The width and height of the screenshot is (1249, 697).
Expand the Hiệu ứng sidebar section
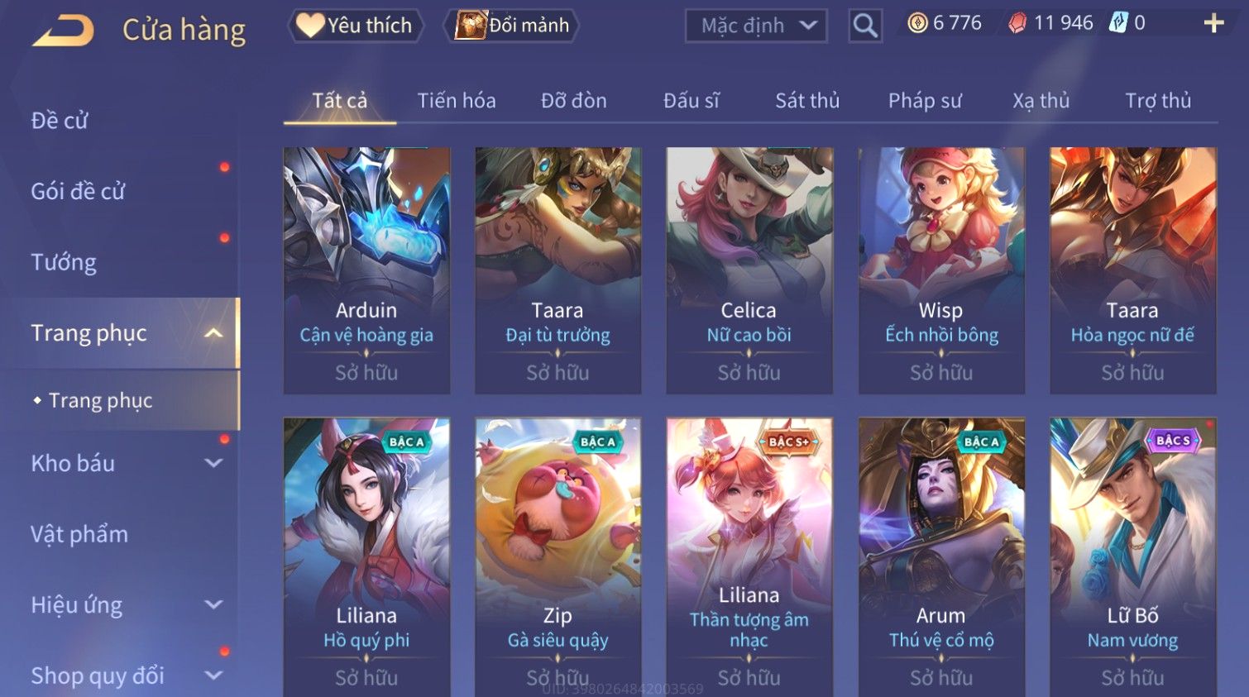(x=213, y=604)
